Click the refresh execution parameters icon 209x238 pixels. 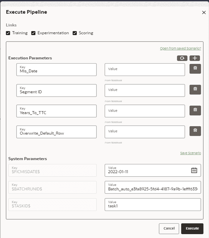tap(182, 58)
